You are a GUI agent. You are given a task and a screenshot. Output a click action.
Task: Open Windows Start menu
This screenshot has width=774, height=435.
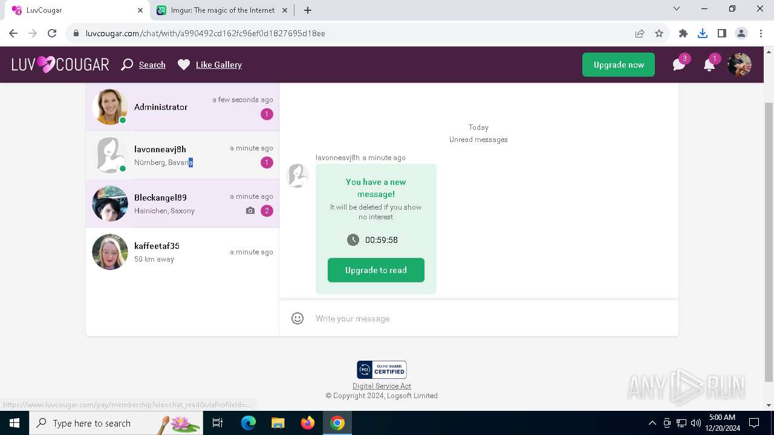[x=14, y=423]
